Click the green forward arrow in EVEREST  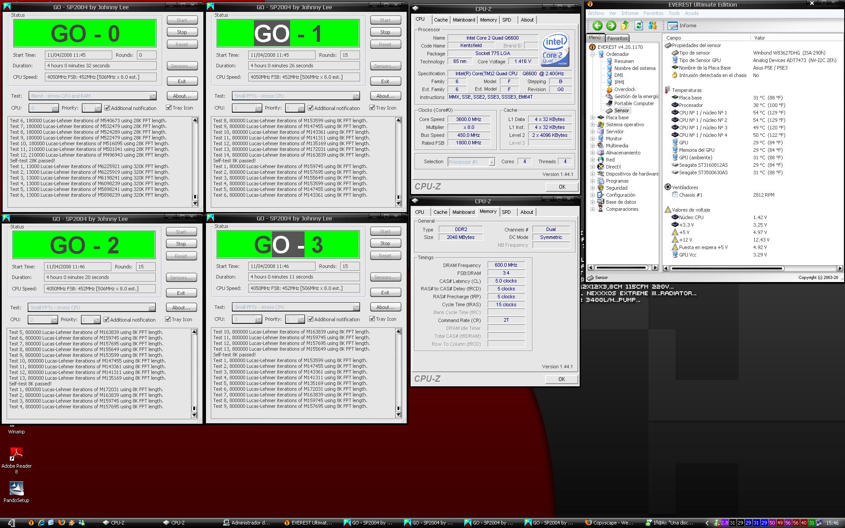pos(611,26)
